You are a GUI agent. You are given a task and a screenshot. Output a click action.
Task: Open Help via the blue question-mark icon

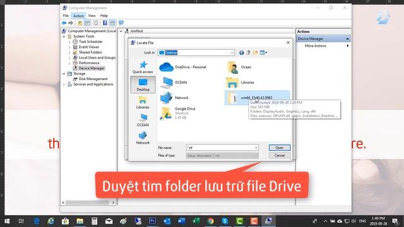[105, 23]
